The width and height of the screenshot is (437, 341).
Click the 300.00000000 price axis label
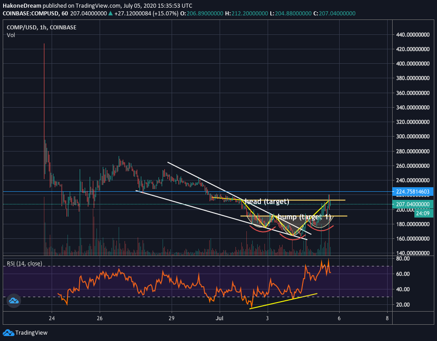pyautogui.click(x=413, y=137)
